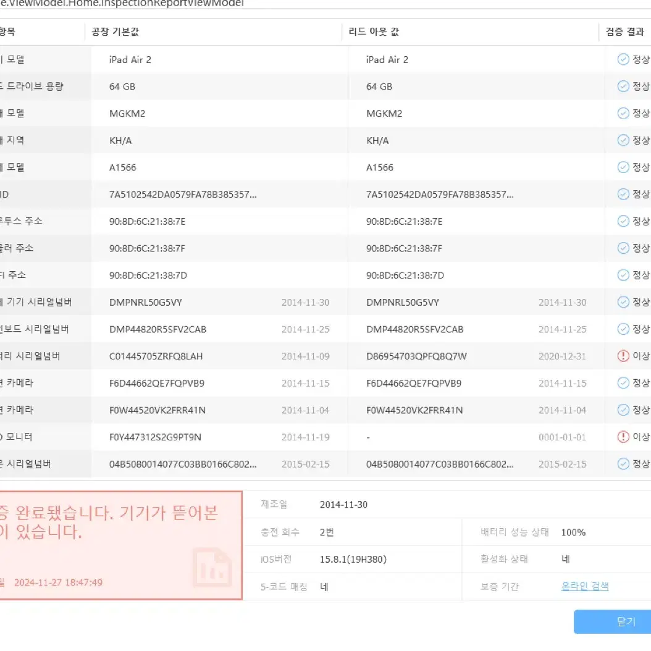Open the 온라인 검색 warranty link

pyautogui.click(x=584, y=586)
